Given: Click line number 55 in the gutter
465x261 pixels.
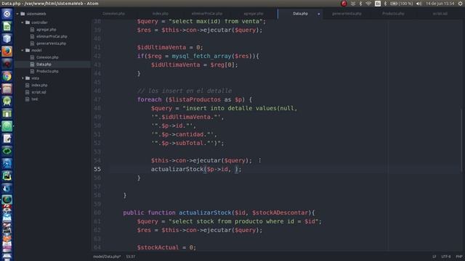Looking at the screenshot, I should 97,169.
